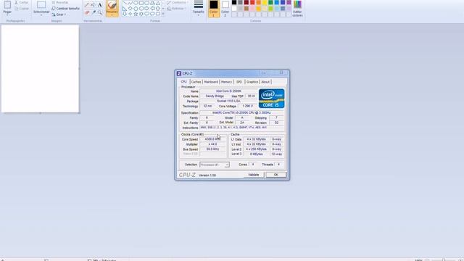Choose the Rectangle shape
This screenshot has height=261, width=464.
[141, 3]
